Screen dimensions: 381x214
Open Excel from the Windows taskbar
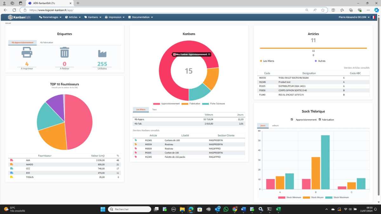pos(278,209)
